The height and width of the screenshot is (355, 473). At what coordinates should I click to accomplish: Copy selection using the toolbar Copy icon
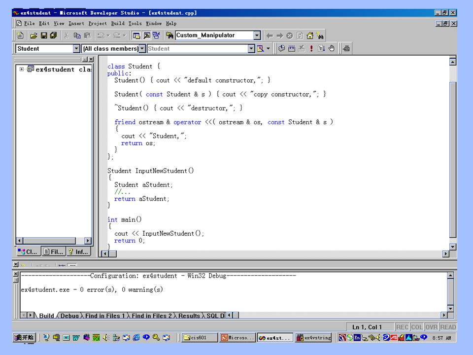[77, 35]
